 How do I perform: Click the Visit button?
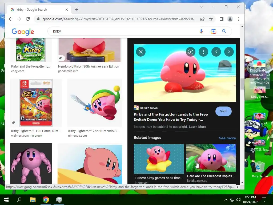223,111
